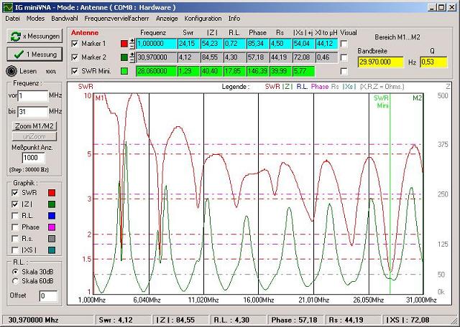The height and width of the screenshot is (327, 460).
Task: Click the green SWR Mini. color square
Action: point(124,70)
